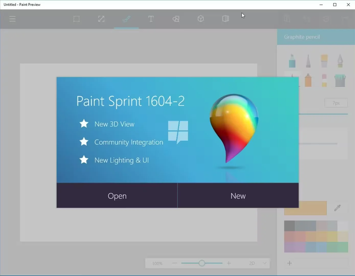Click the zoom slider handle
The image size is (355, 276).
tap(202, 263)
